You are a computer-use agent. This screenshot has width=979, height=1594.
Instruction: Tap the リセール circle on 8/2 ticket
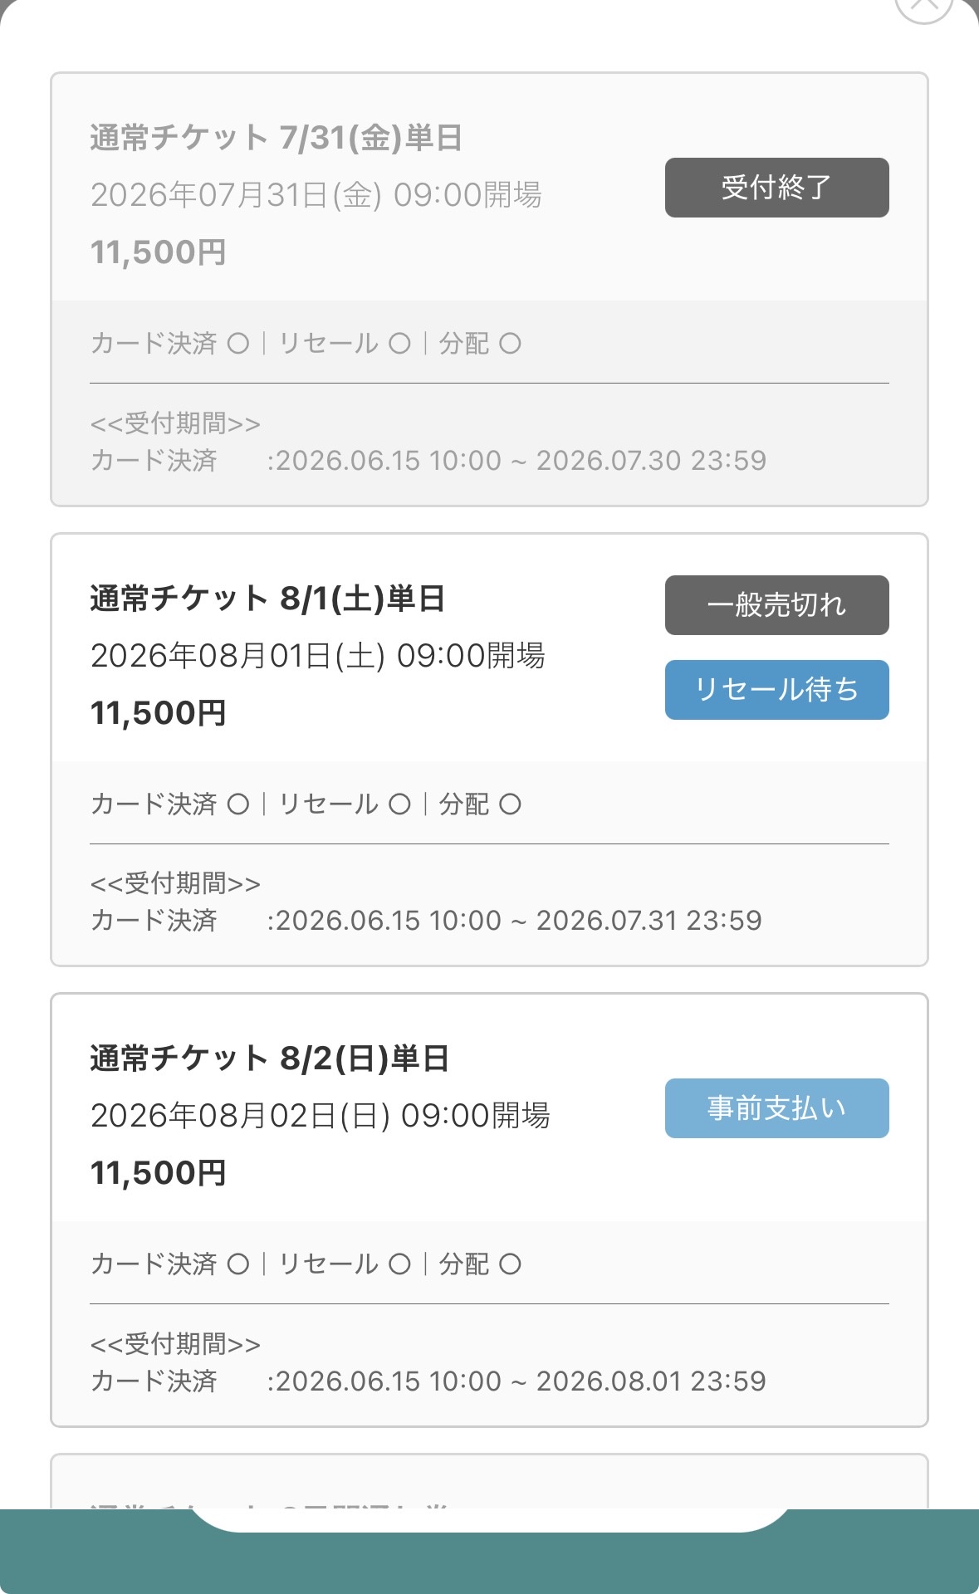pos(400,1264)
